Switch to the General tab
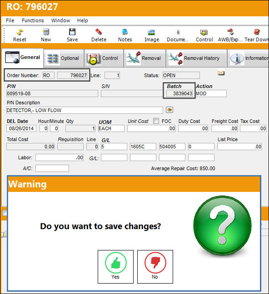This screenshot has height=294, width=269. [23, 58]
